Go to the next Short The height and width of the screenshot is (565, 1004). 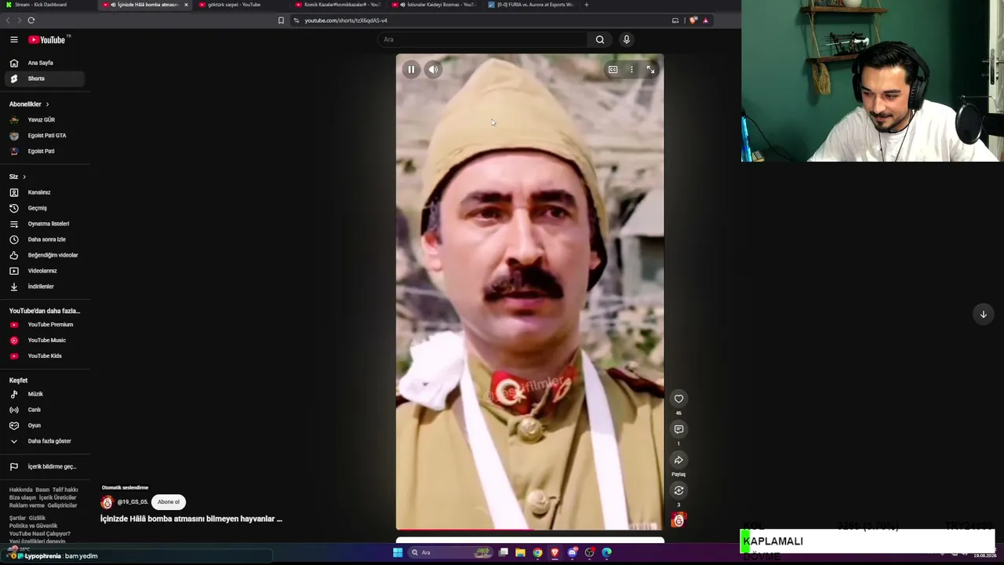tap(983, 314)
